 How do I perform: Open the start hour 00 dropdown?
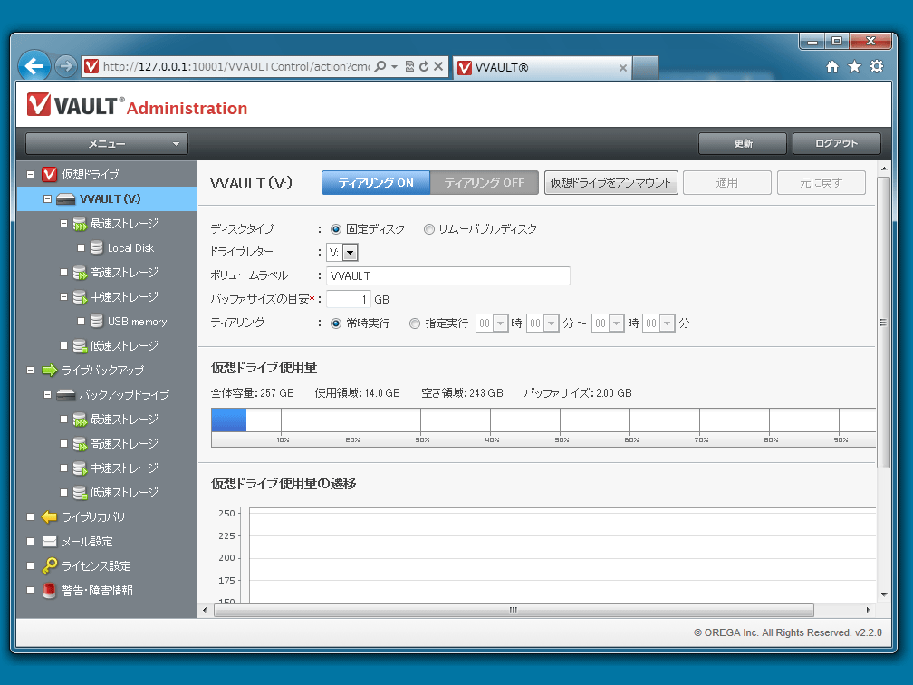(500, 323)
